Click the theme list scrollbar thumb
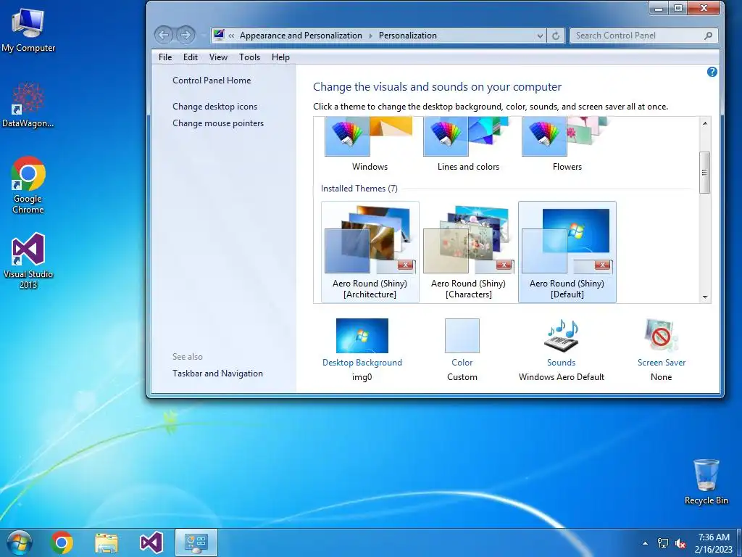The width and height of the screenshot is (742, 557). coord(704,173)
